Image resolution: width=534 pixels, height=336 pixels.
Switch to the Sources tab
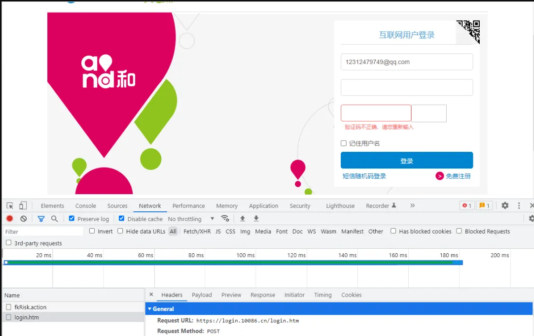pos(117,205)
